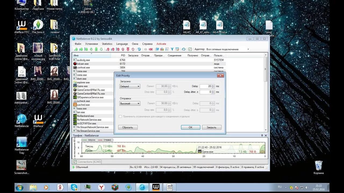344x193 pixels.
Task: Close Edit Priority dialog with red X
Action: click(x=220, y=76)
